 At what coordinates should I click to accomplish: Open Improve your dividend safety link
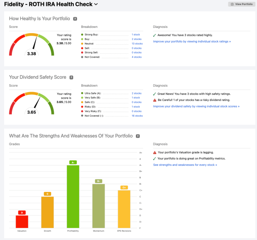[x=196, y=106]
